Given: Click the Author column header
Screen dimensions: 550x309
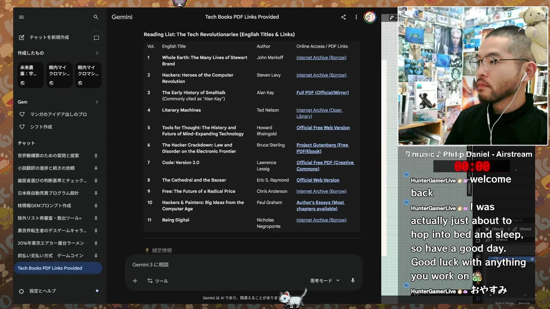Looking at the screenshot, I should tap(264, 46).
